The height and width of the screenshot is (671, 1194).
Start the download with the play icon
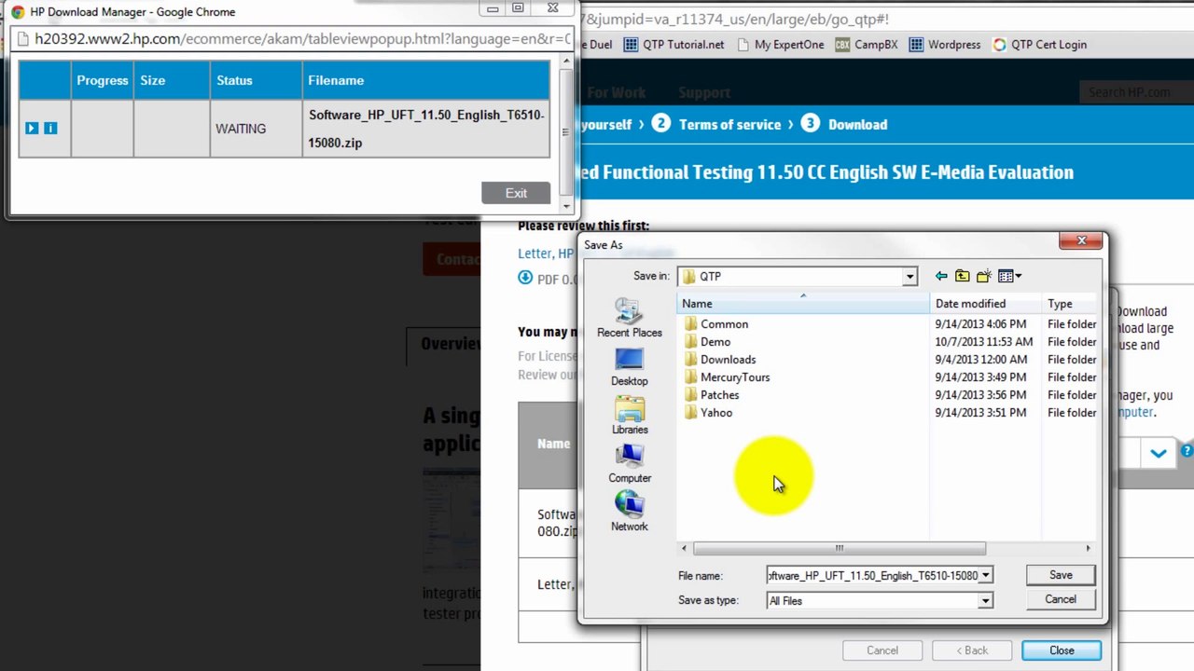[32, 128]
